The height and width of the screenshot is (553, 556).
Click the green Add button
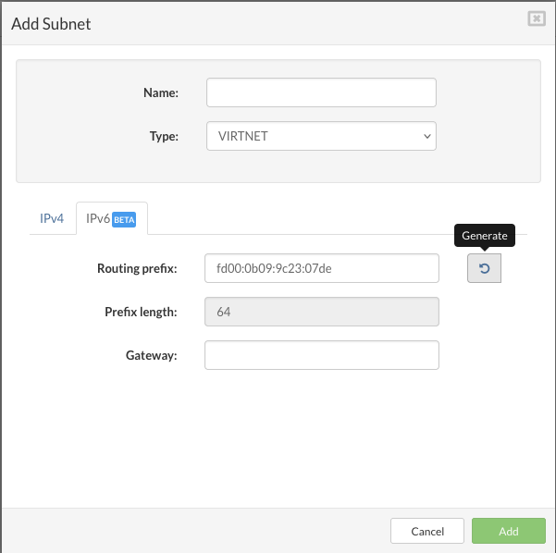point(509,531)
